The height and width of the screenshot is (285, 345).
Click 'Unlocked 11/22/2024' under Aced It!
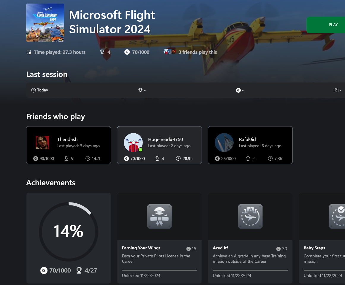pos(232,275)
